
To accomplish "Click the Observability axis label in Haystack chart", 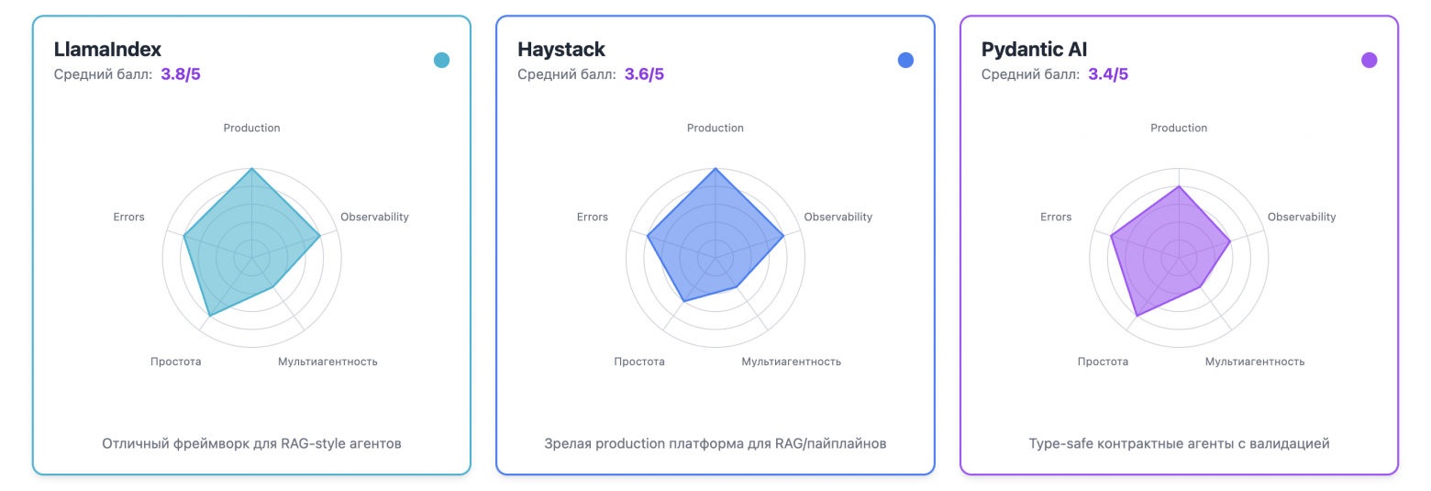I will point(838,217).
